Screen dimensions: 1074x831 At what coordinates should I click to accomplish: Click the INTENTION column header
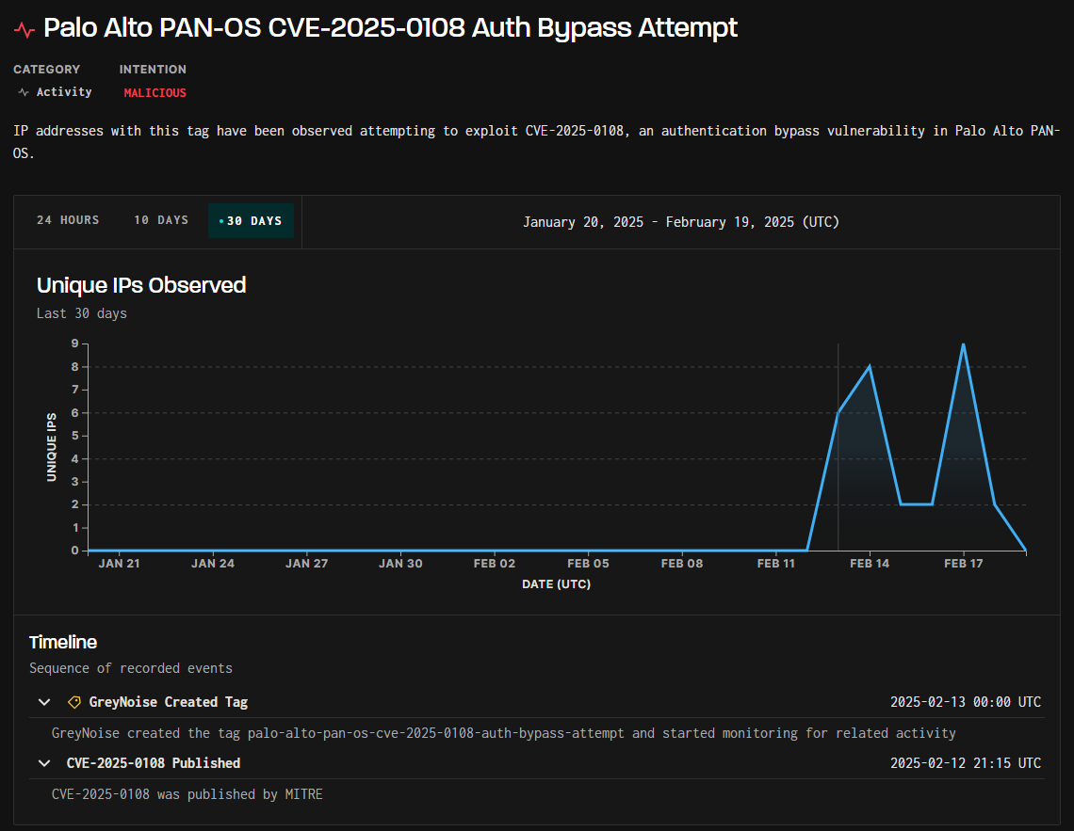click(153, 69)
